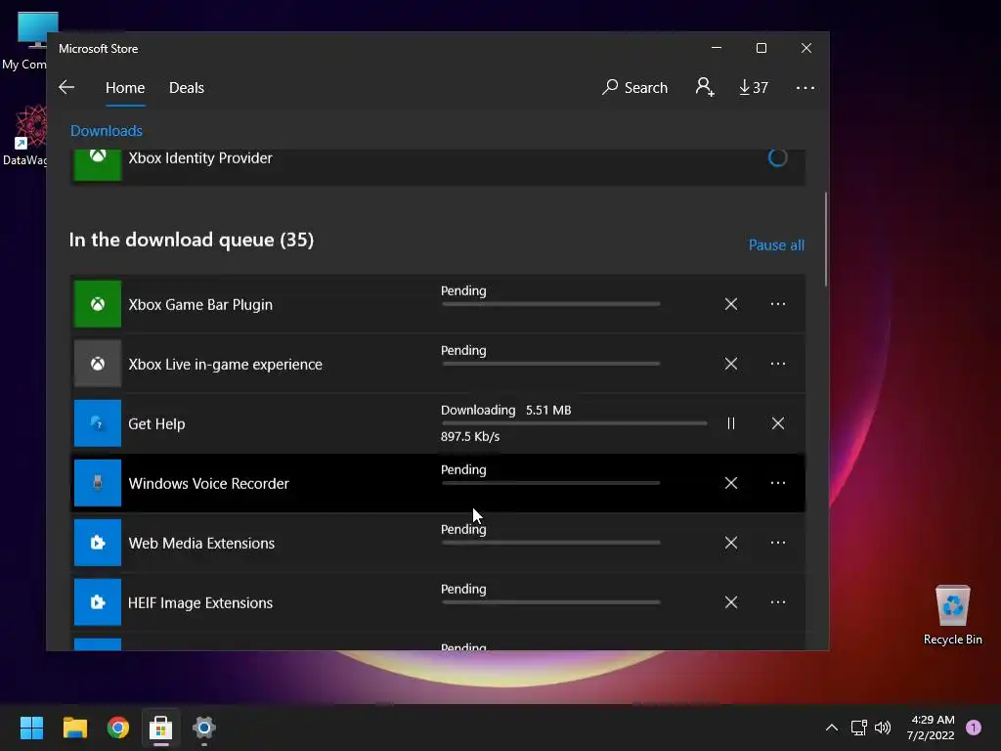Screen dimensions: 1001x751
Task: Select the My Computer desktop icon
Action: pos(25,41)
